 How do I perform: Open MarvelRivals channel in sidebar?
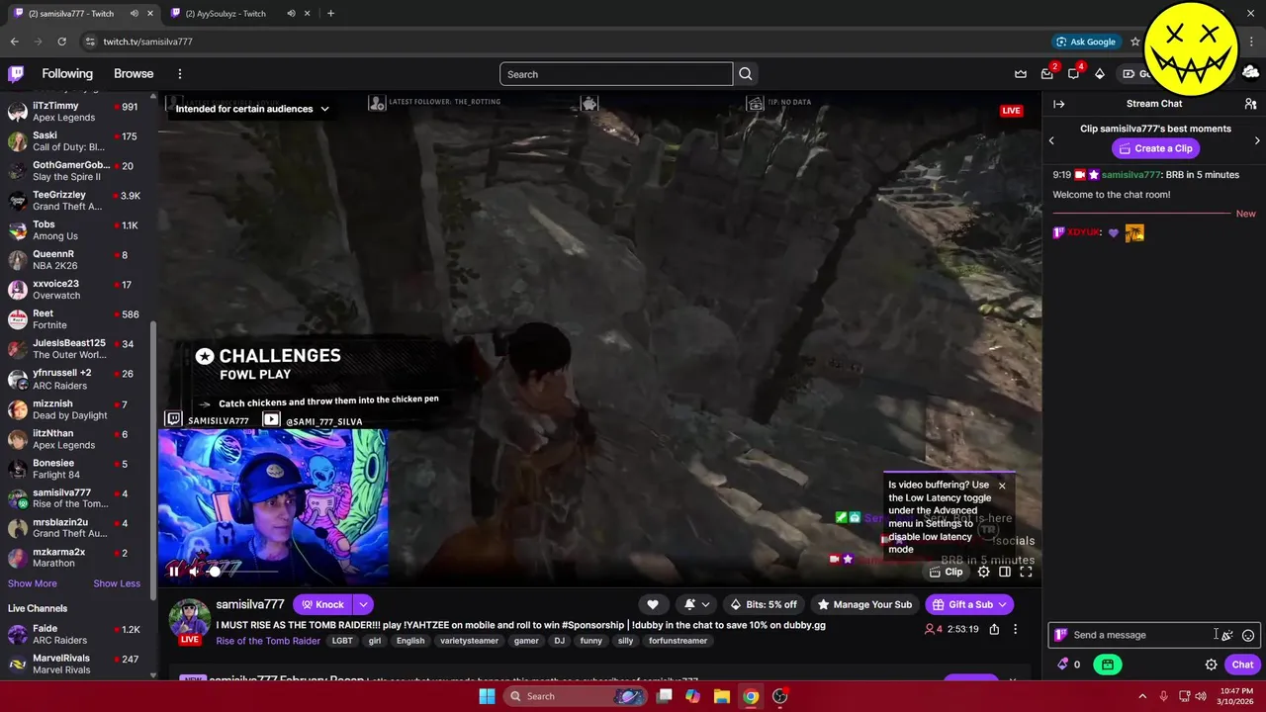pos(77,664)
